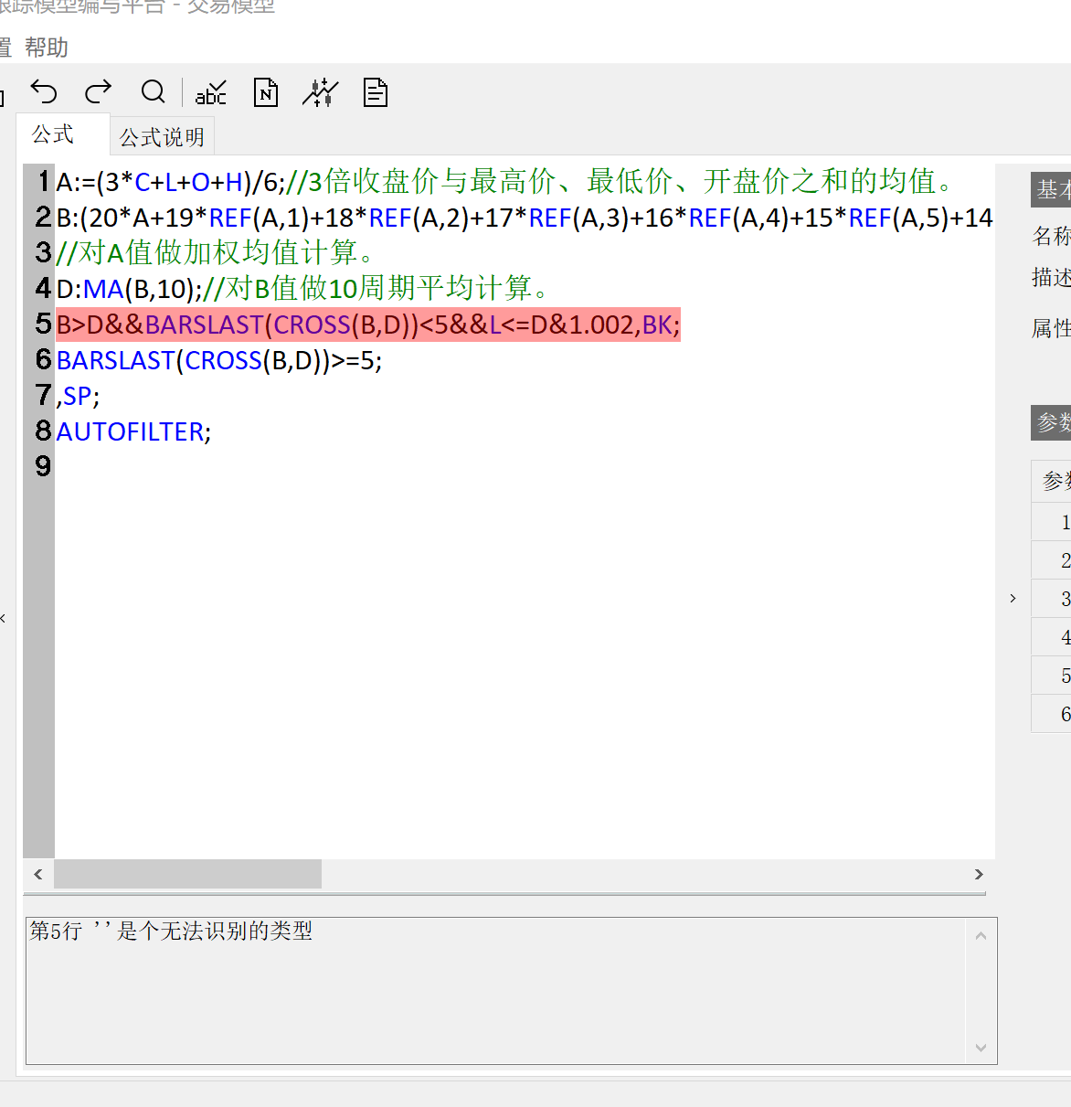Click the horizontal scrollbar thumb

(187, 874)
